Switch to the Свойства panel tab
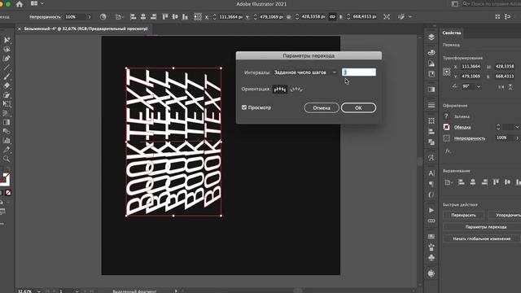 tap(452, 33)
